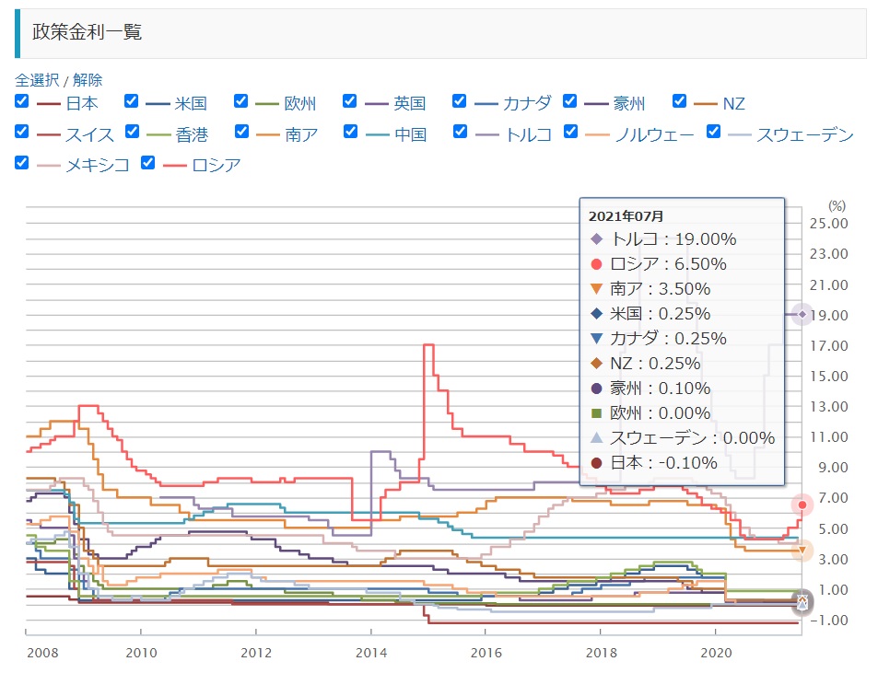Uncheck the 中国 checkbox
The width and height of the screenshot is (878, 673).
click(350, 132)
